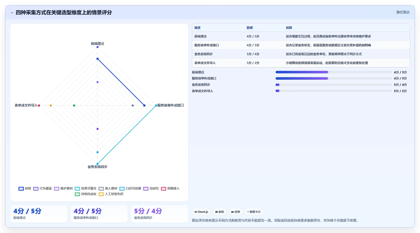The height and width of the screenshot is (233, 420).
Task: Click the 表单或文件导入 progress bar
Action: pos(333,91)
